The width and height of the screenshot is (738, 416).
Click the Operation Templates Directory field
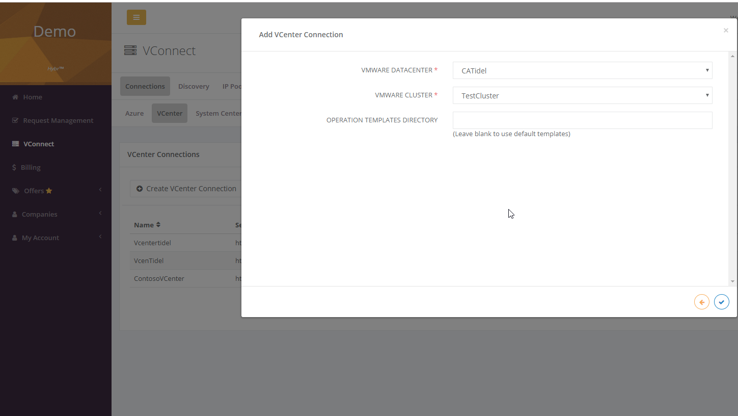pos(582,120)
